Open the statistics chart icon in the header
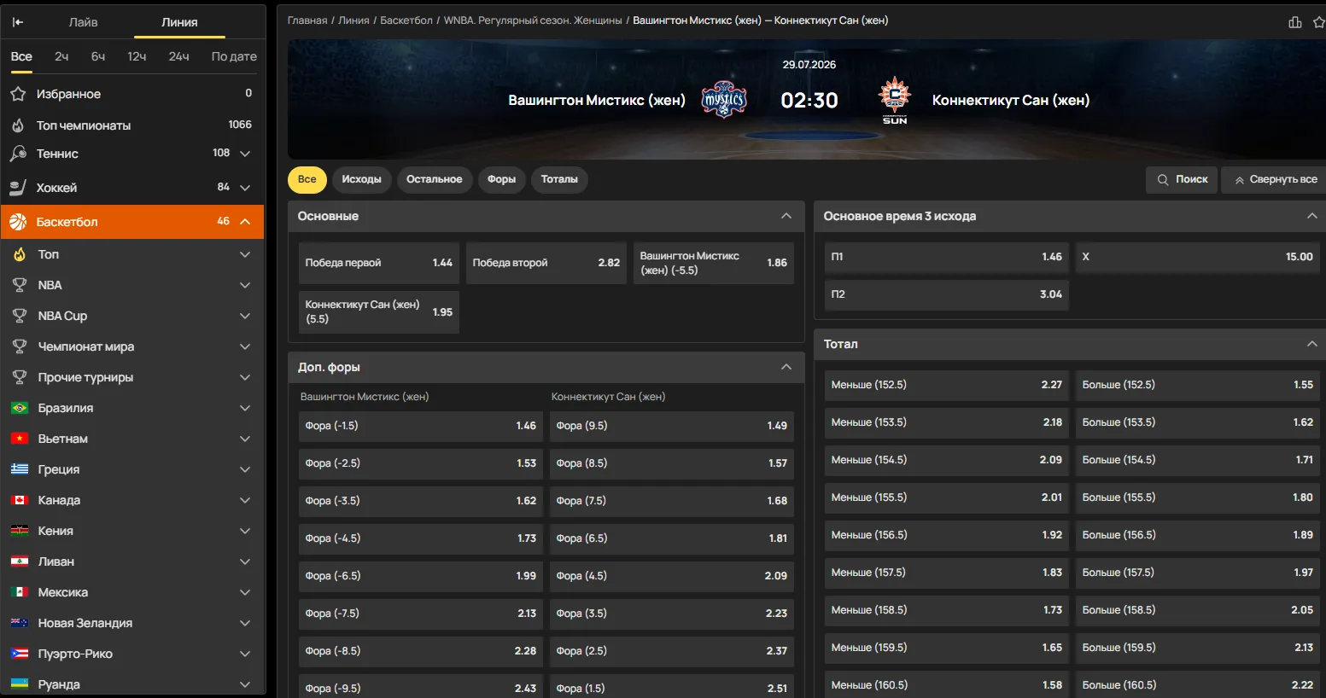 pyautogui.click(x=1295, y=22)
